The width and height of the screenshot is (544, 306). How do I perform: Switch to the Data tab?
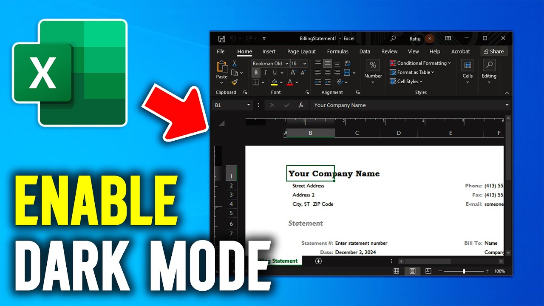[365, 51]
